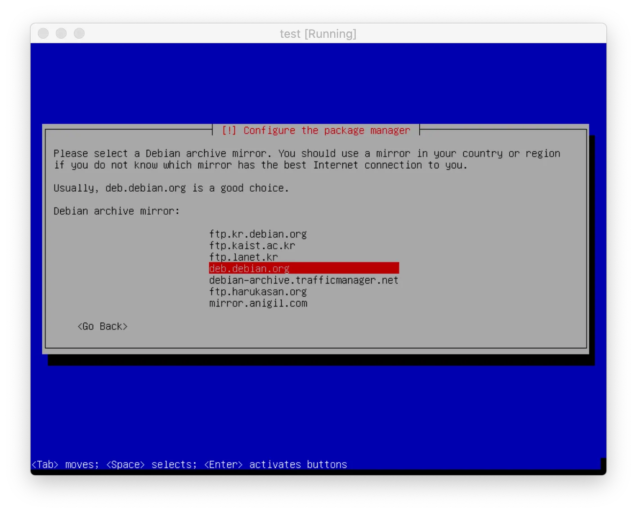Select the ftp.kr.debian.org mirror

click(x=258, y=234)
